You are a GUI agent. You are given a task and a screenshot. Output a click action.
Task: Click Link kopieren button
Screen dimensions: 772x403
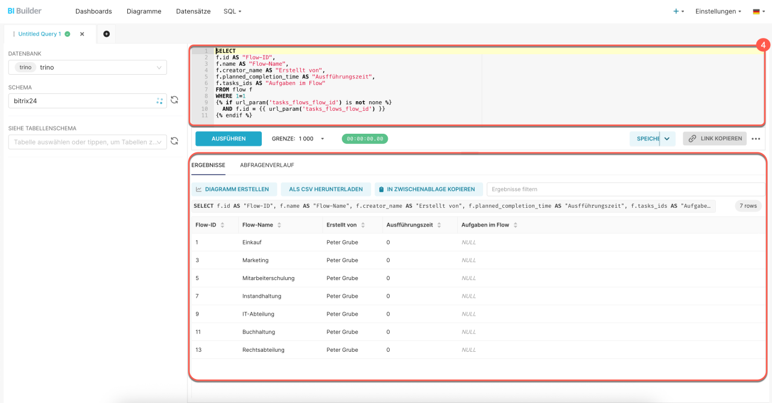[715, 139]
